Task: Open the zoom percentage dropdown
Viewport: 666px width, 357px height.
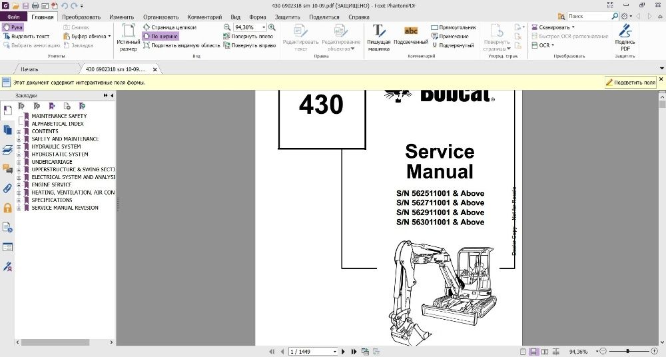Action: (x=264, y=27)
